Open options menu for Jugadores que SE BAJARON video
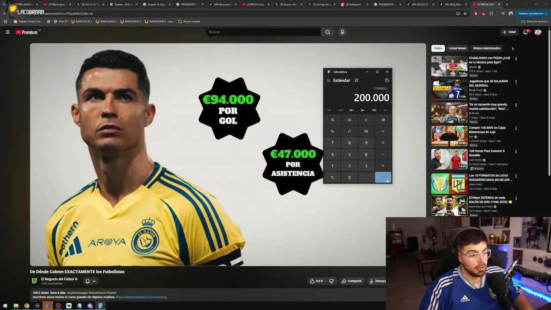 point(516,82)
